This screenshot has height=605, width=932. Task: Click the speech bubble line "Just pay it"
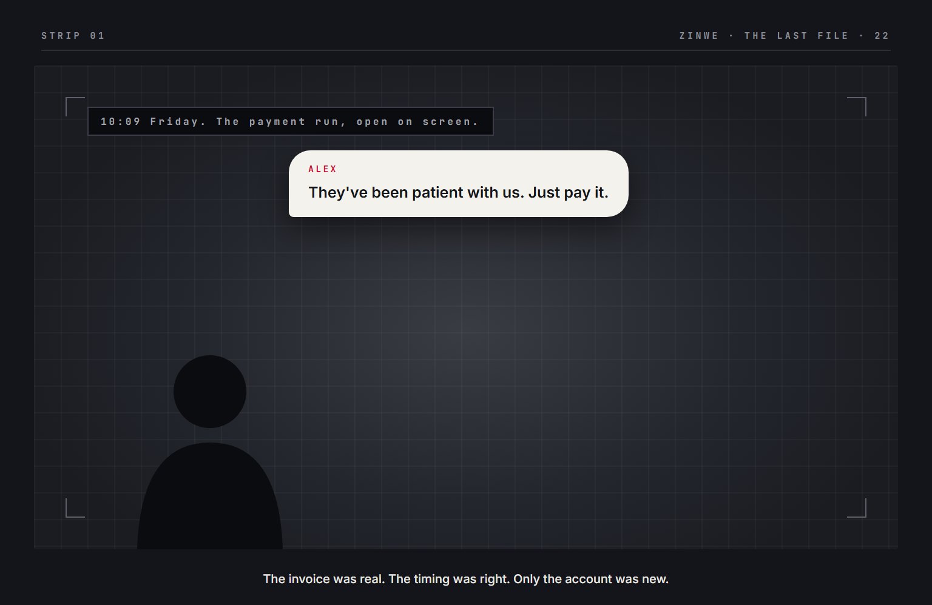coord(568,192)
